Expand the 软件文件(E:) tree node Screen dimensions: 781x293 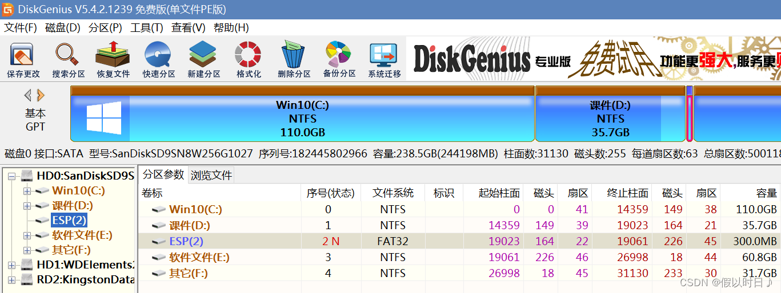27,235
